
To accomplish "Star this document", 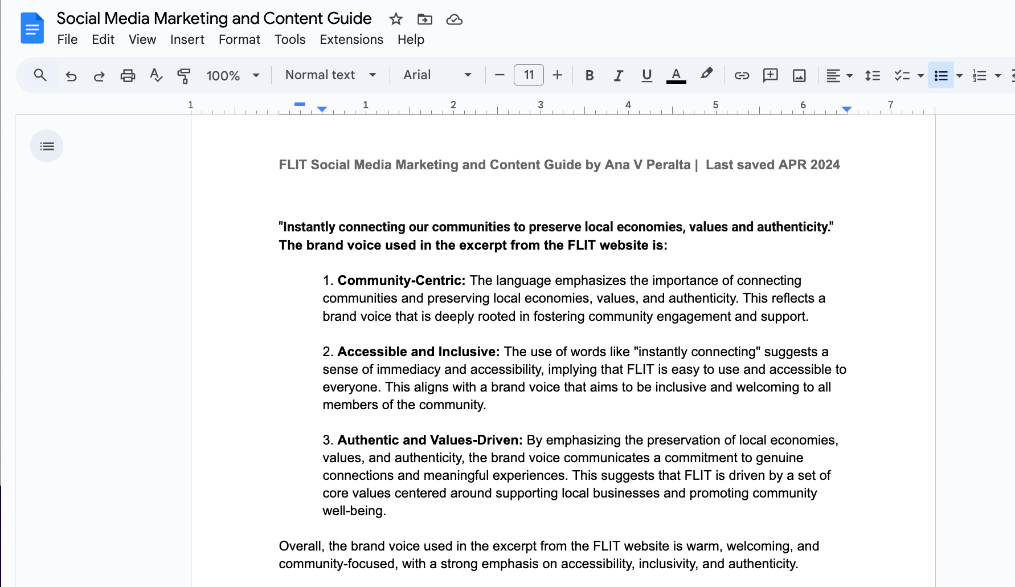I will [x=396, y=19].
